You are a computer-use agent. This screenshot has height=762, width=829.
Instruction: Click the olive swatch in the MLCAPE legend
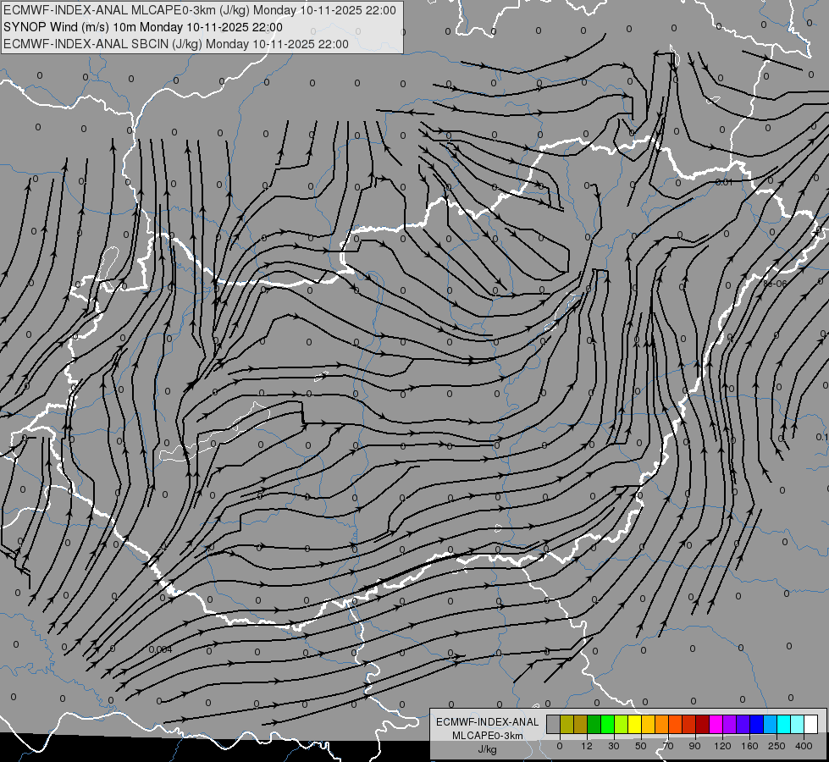click(566, 724)
